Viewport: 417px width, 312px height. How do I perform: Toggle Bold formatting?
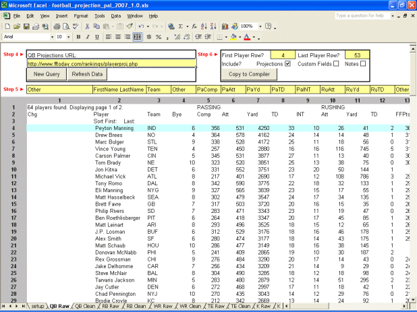pos(78,37)
